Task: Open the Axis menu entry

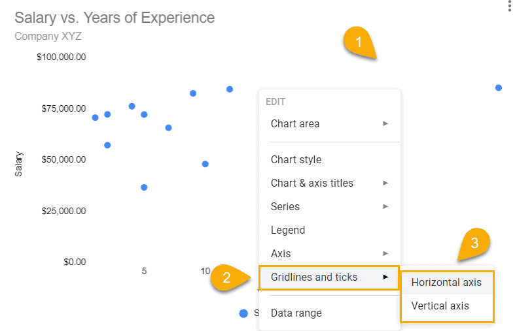Action: click(x=281, y=253)
